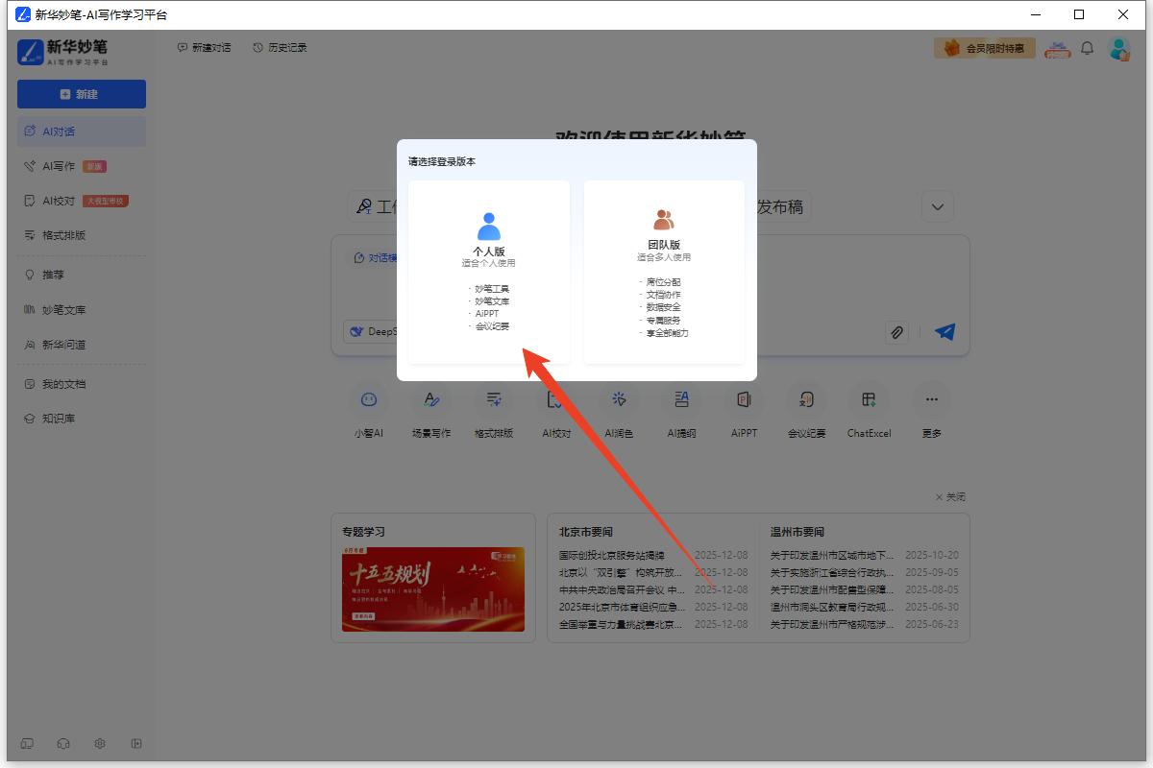The height and width of the screenshot is (768, 1153).
Task: Launch the ChatExcel tool
Action: pyautogui.click(x=868, y=410)
